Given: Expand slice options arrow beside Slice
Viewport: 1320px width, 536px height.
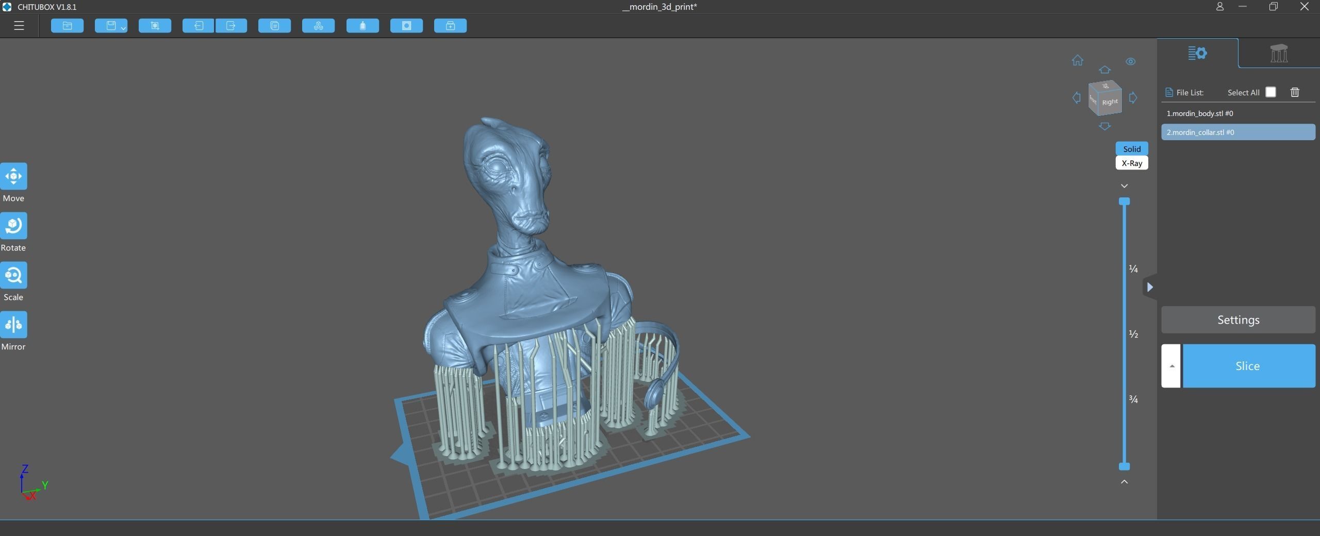Looking at the screenshot, I should (x=1171, y=366).
